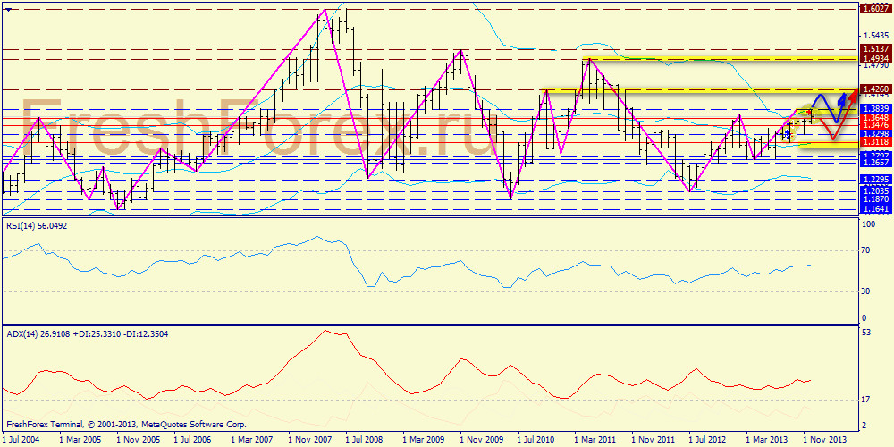Click the blue 1.3839 price level label
The image size is (894, 447).
point(873,107)
